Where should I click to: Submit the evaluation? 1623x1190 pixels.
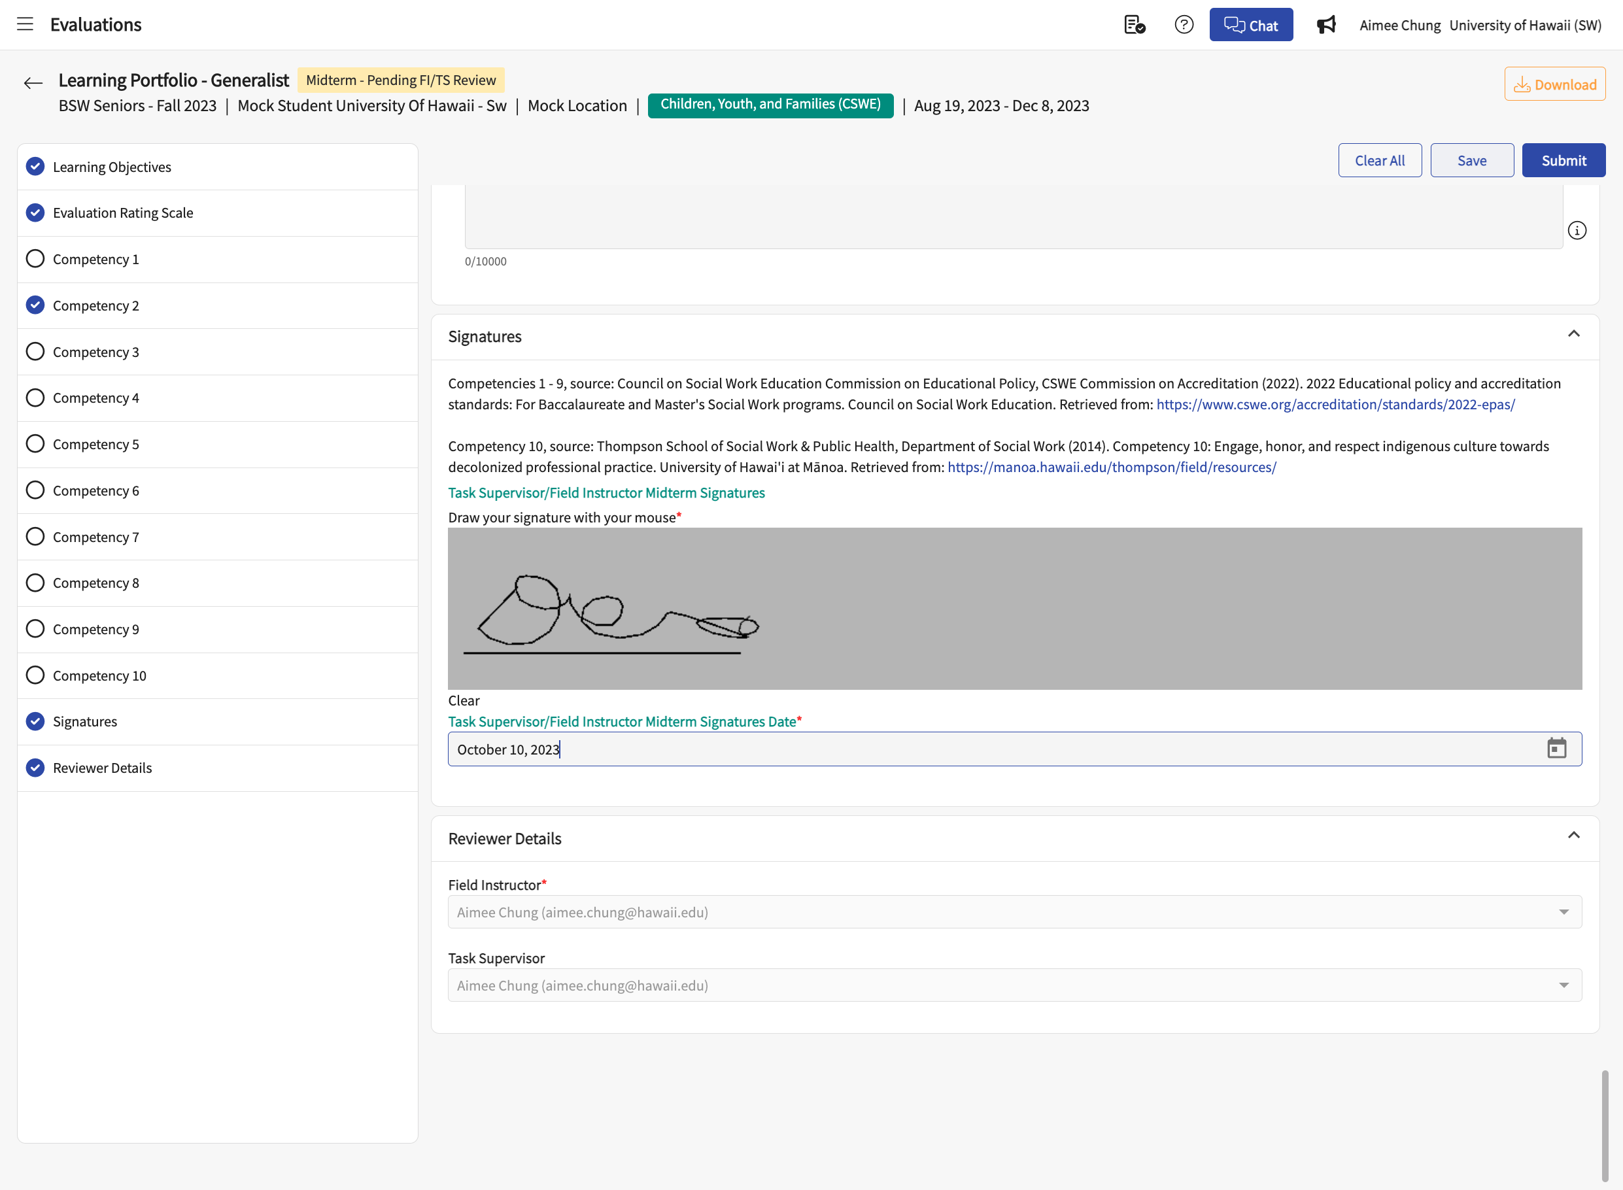(1563, 161)
